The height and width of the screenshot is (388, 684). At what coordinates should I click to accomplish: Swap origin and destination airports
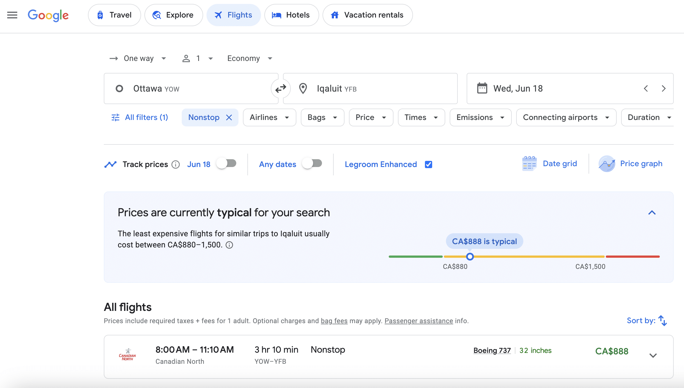281,89
